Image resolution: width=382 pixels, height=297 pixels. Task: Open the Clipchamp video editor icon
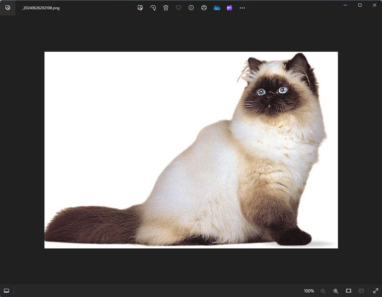(x=230, y=8)
